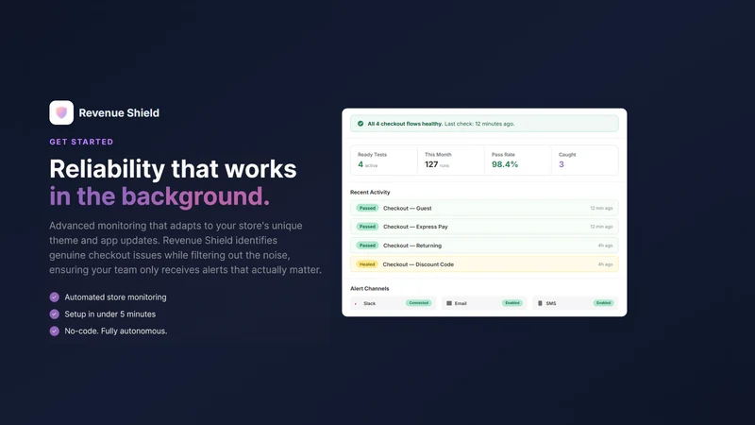Click the Revenue Shield logo icon
755x425 pixels.
point(61,112)
